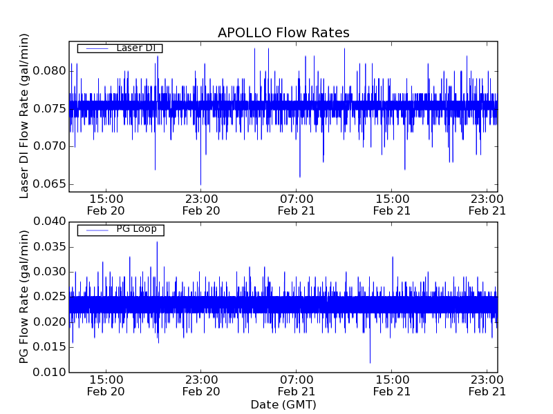This screenshot has width=553, height=414.
Task: Click top plot's 23:00 Feb 21 tick label
Action: tap(487, 205)
